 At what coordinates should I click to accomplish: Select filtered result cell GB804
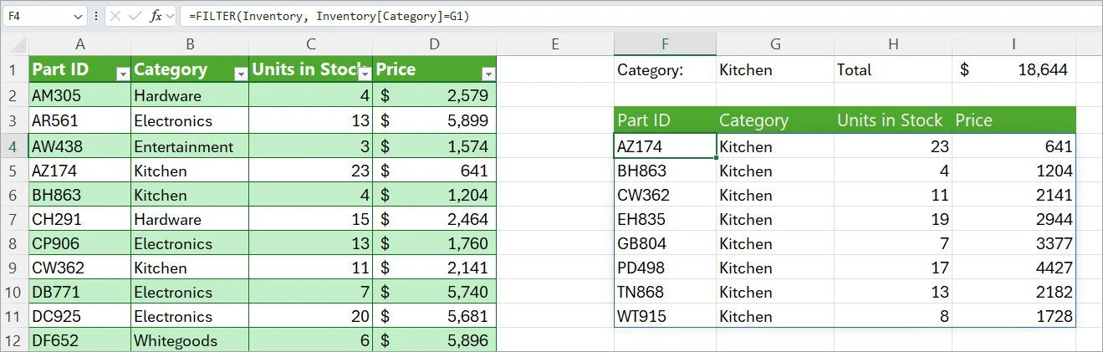point(665,243)
